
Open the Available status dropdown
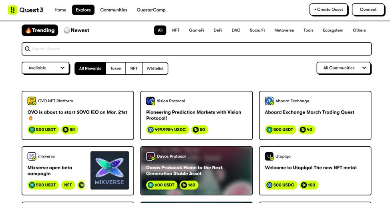pyautogui.click(x=46, y=68)
